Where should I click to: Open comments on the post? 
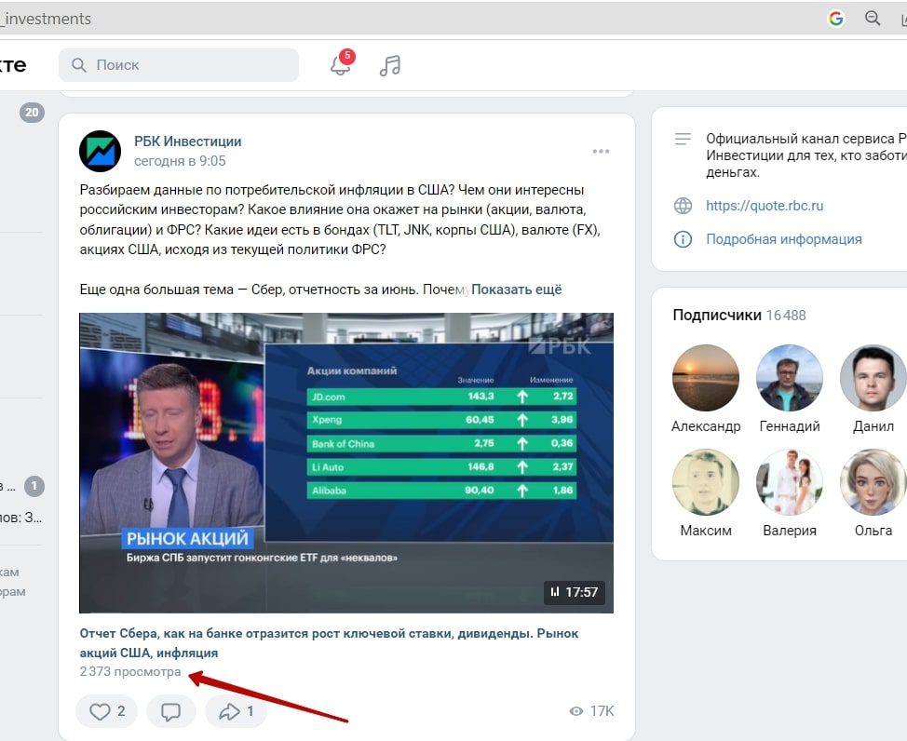tap(170, 711)
